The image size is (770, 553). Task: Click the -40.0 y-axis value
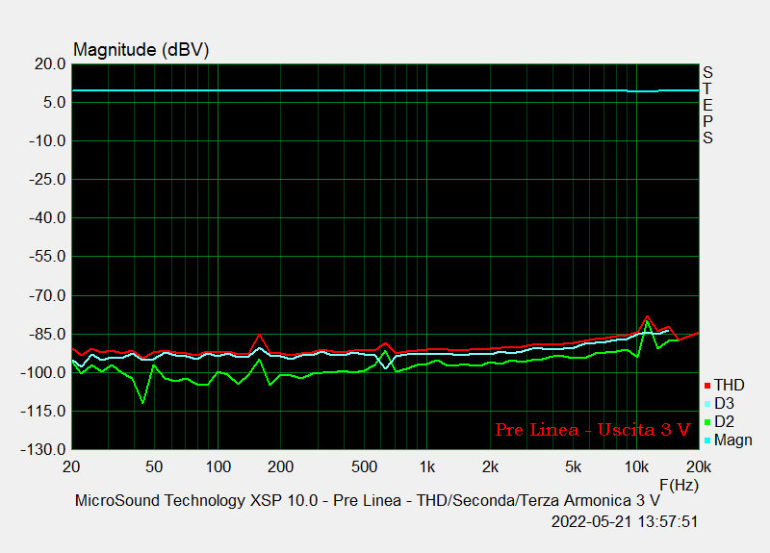point(47,218)
